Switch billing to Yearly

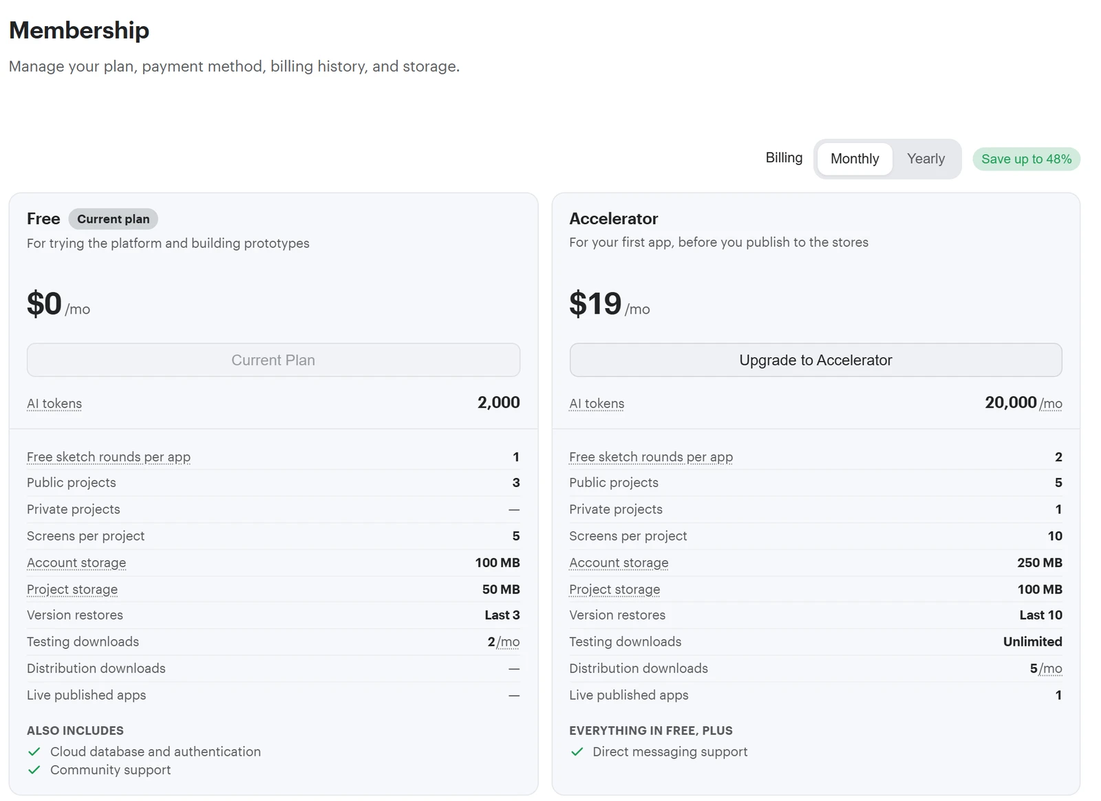click(x=926, y=159)
